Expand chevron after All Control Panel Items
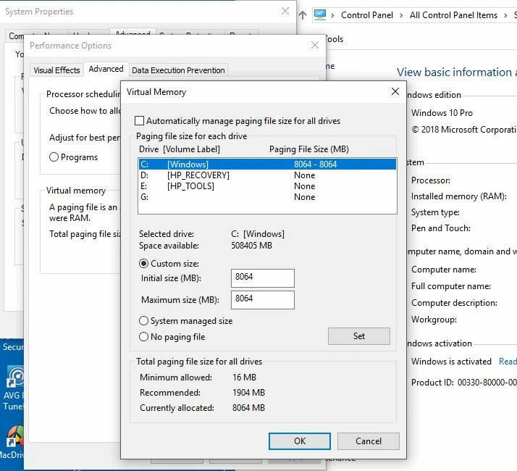This screenshot has width=517, height=471. pos(505,15)
